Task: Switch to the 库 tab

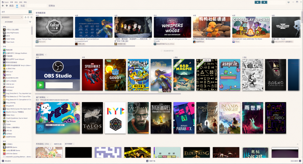Action: click(x=17, y=6)
